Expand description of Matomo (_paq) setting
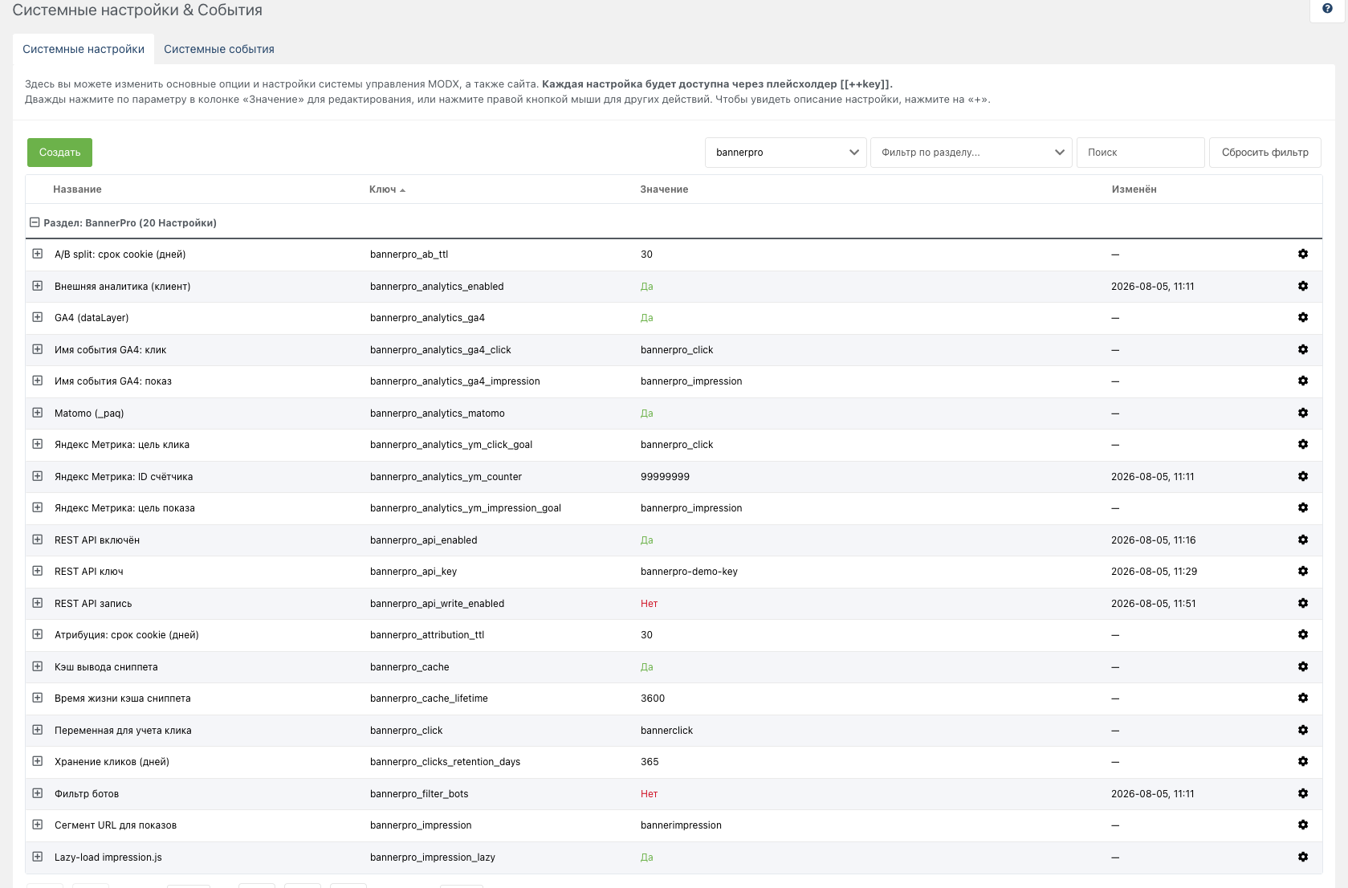This screenshot has width=1348, height=888. point(37,413)
